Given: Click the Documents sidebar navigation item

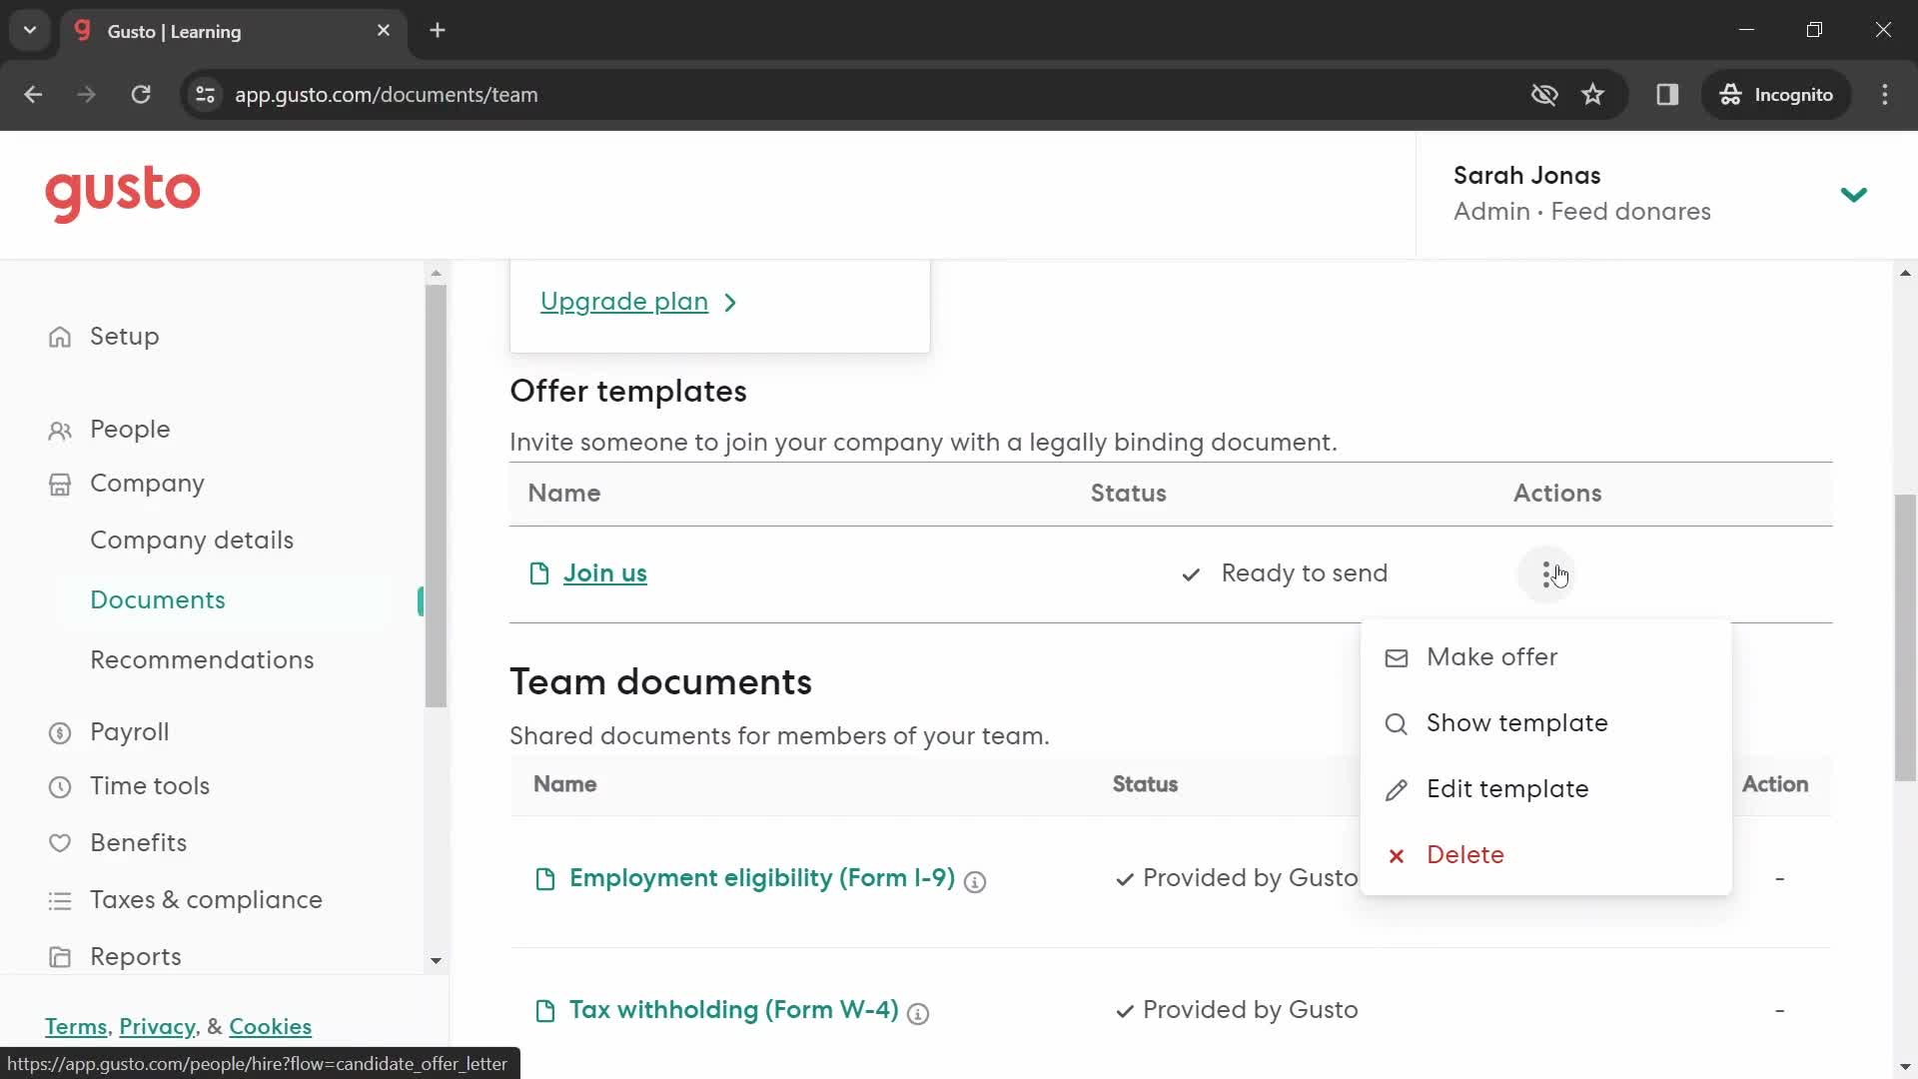Looking at the screenshot, I should click(157, 599).
